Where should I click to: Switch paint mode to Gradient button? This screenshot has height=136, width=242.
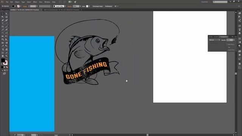coord(5,67)
